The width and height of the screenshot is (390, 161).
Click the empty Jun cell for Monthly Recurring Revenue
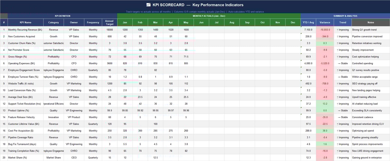point(201,30)
